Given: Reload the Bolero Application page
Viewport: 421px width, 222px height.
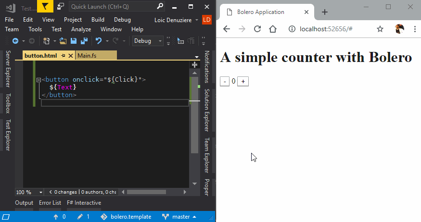Looking at the screenshot, I should (x=257, y=29).
